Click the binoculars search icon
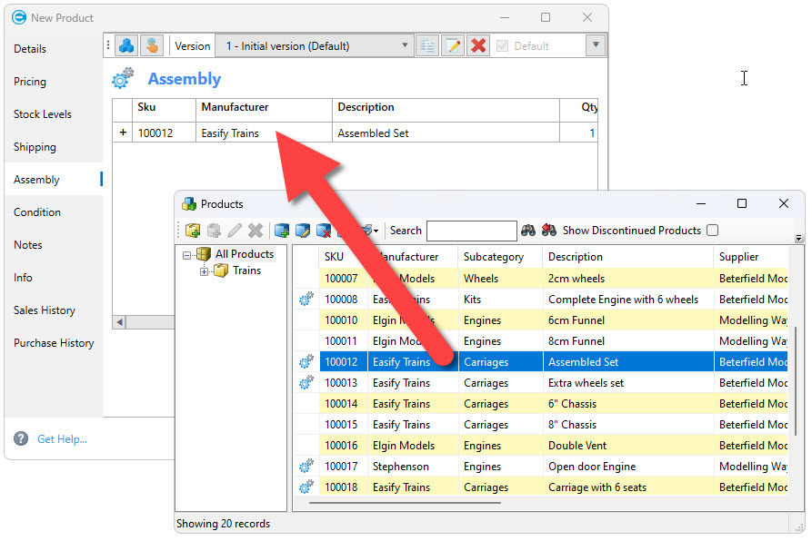The image size is (812, 541). 528,231
